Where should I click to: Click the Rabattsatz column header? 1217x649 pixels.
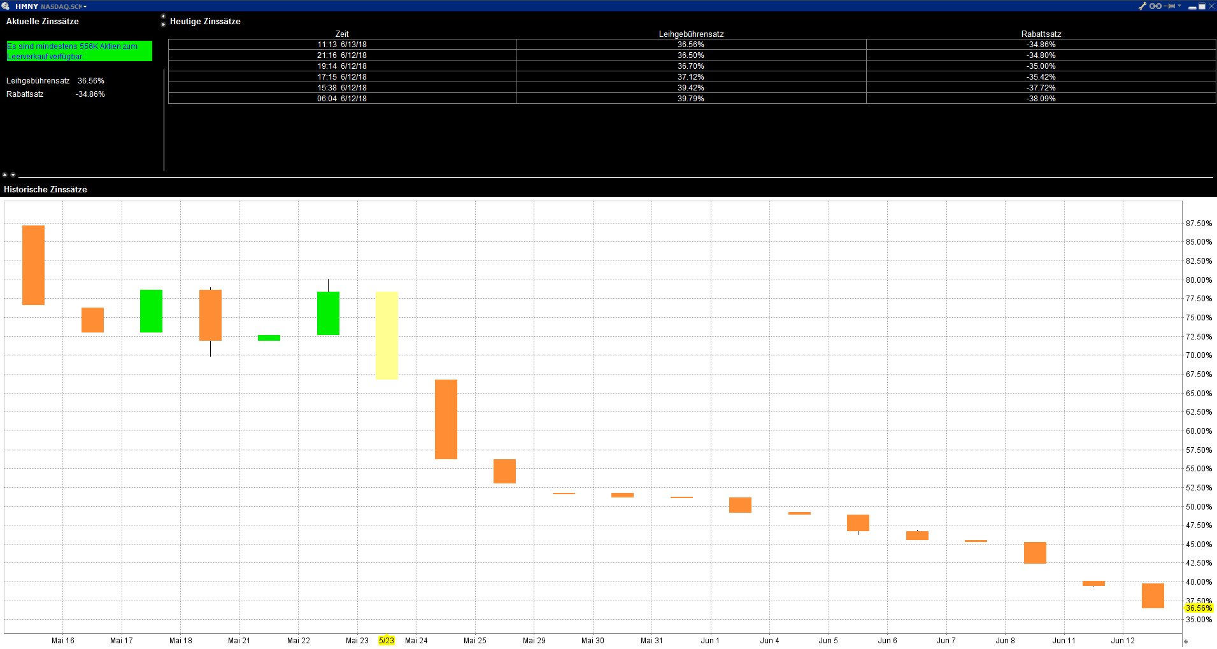(1041, 34)
